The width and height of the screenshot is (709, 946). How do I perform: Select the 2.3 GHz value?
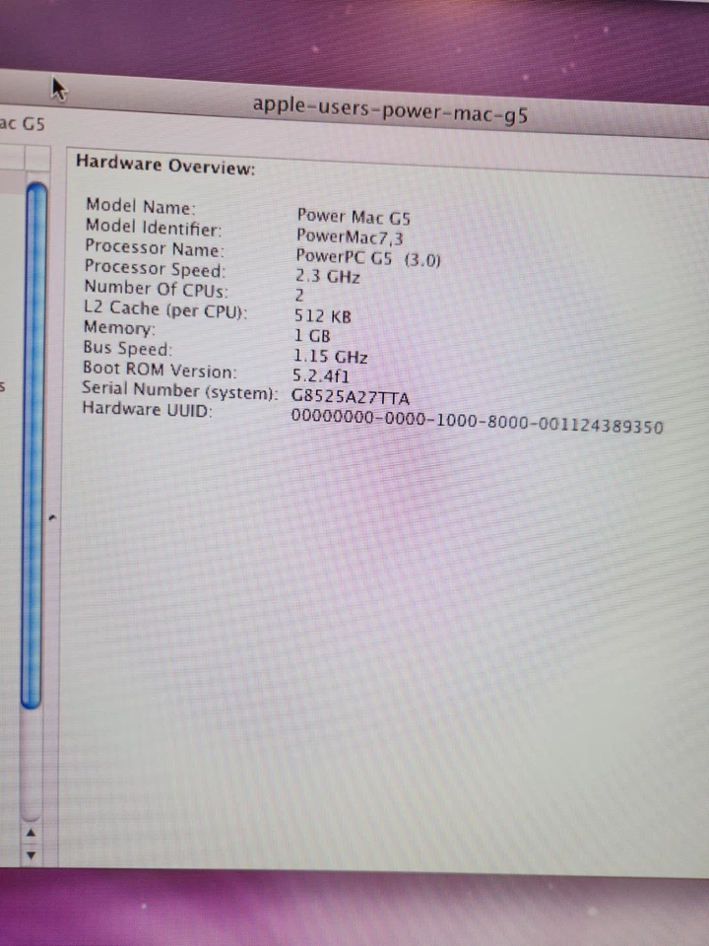click(x=327, y=276)
